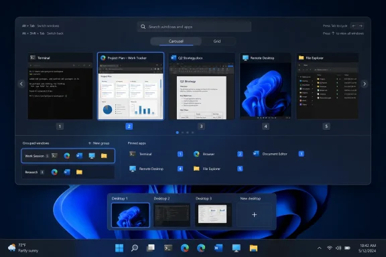Click Word icon in Work Session group
Screen dimensions: 386x257
coord(79,156)
